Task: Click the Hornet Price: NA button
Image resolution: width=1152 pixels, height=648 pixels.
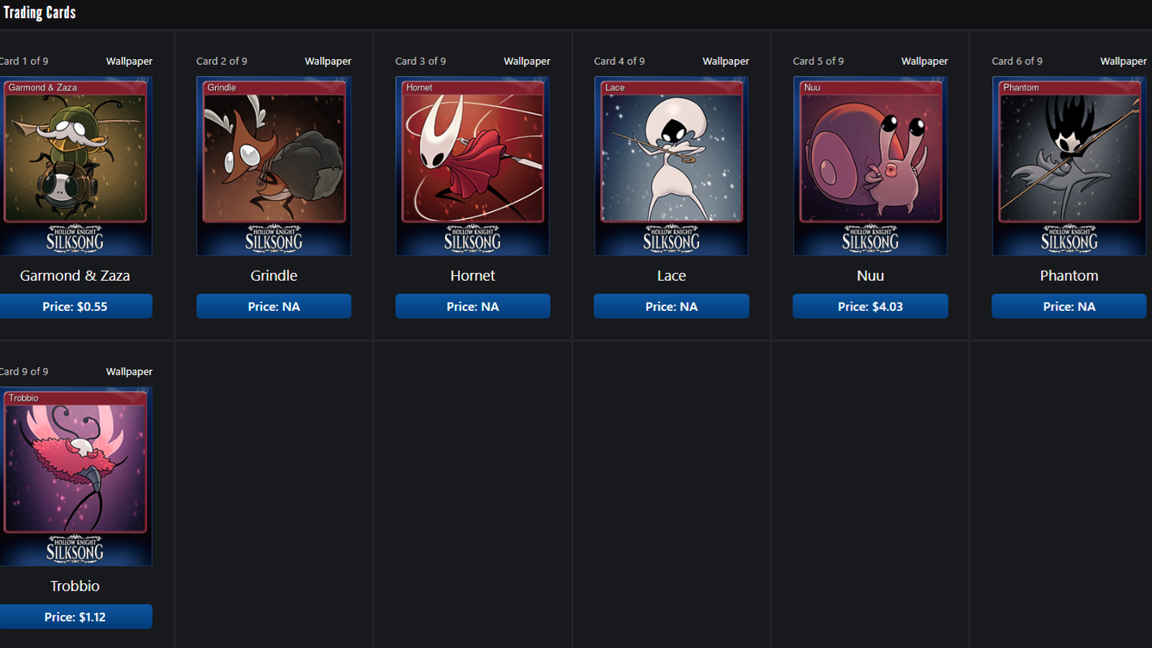Action: pyautogui.click(x=472, y=306)
